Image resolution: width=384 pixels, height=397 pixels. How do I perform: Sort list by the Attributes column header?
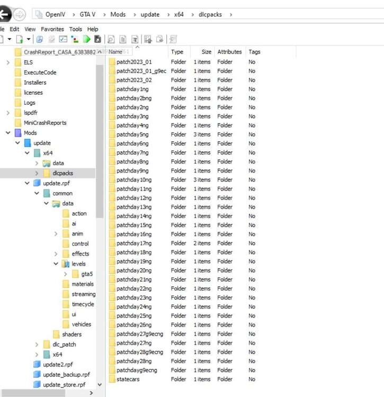point(230,52)
